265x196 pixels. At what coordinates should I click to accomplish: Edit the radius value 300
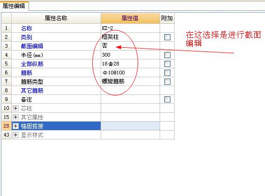(x=130, y=55)
